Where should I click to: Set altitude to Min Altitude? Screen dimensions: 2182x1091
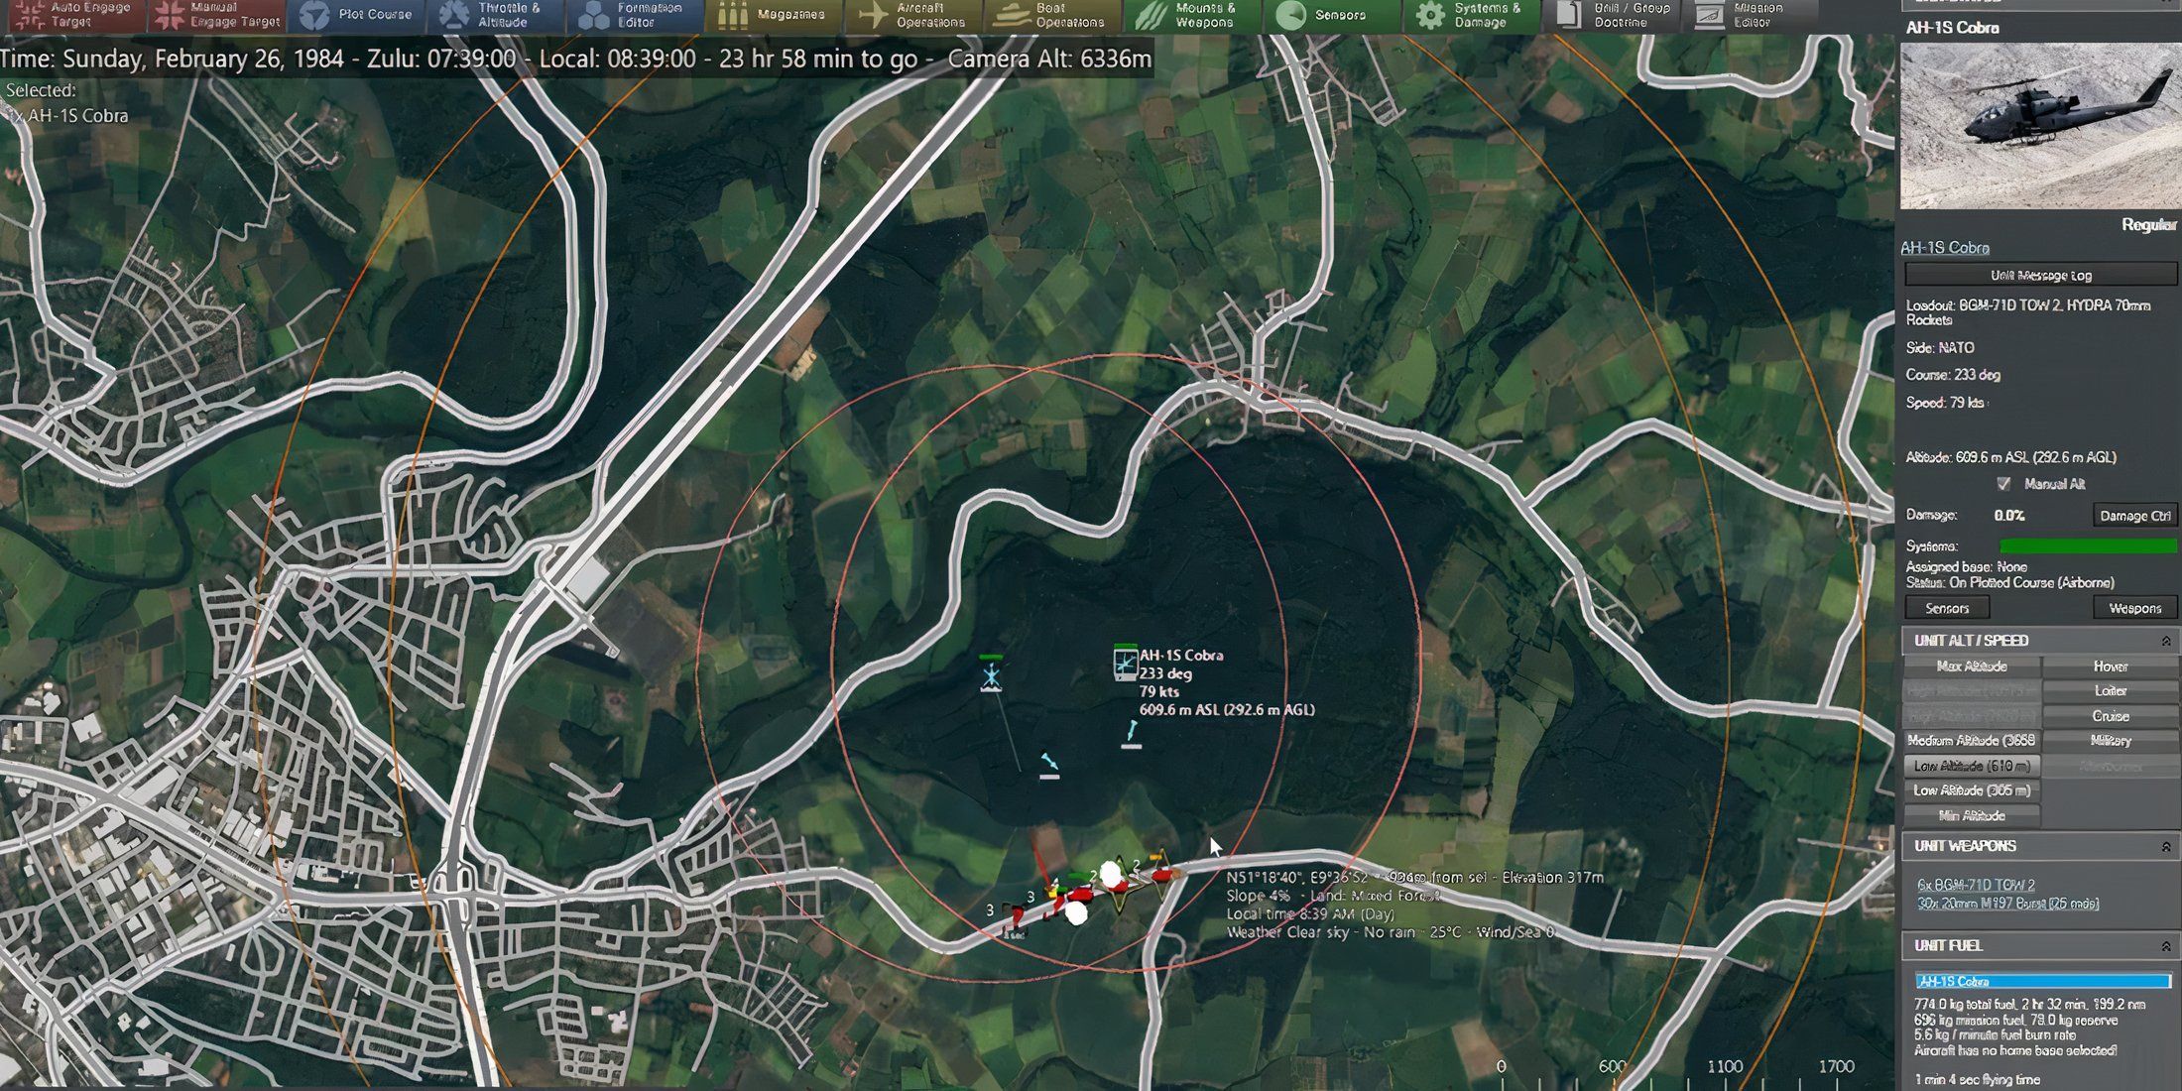tap(1972, 815)
